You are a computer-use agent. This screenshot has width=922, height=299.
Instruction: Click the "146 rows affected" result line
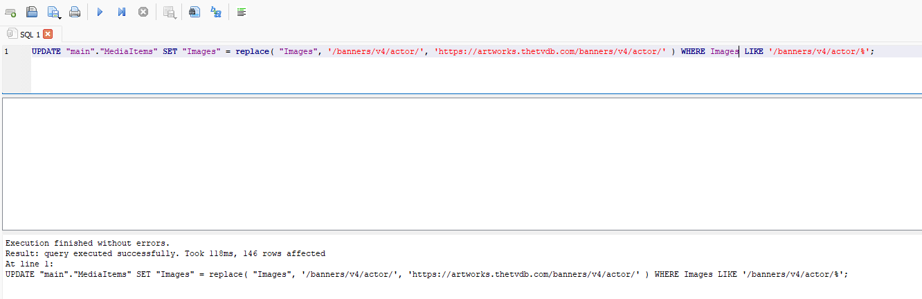165,254
